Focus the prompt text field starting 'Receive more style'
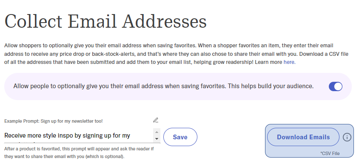The width and height of the screenshot is (362, 164). coord(79,136)
